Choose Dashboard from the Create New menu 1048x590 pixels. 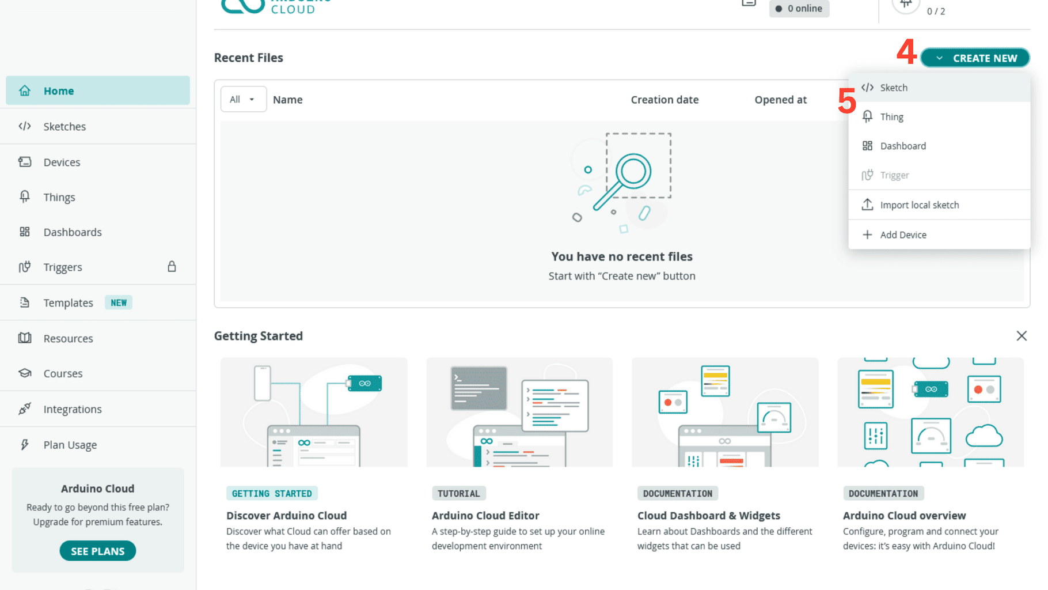[939, 146]
